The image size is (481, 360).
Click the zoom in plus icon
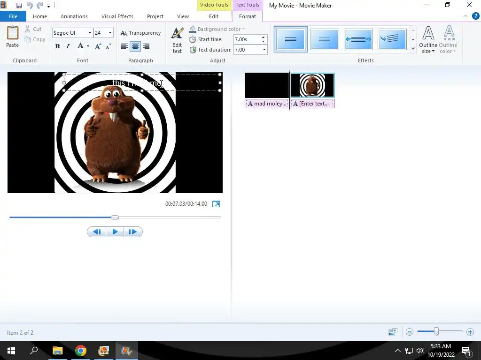click(470, 332)
